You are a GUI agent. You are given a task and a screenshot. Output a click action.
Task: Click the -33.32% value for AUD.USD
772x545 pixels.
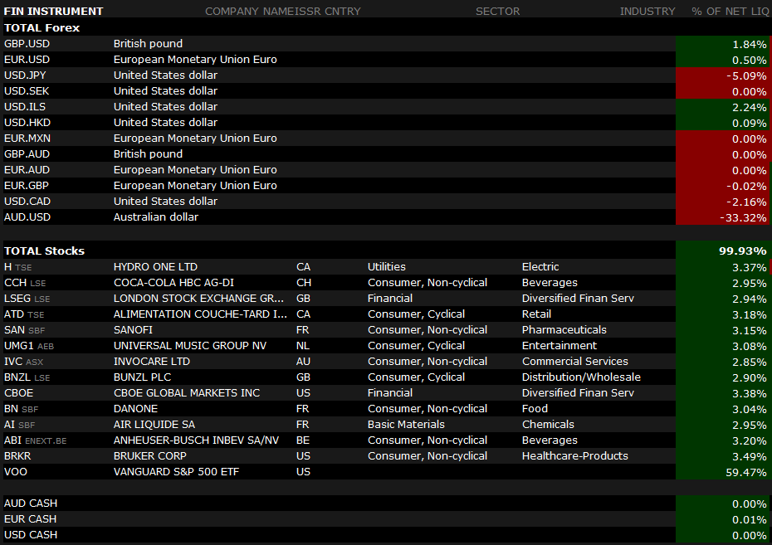pyautogui.click(x=743, y=217)
